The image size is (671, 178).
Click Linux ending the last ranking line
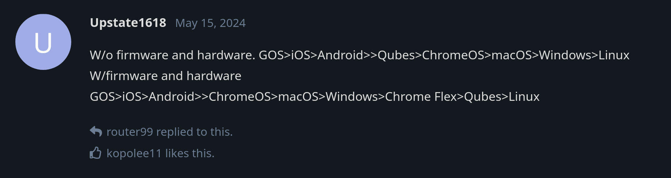pos(524,97)
